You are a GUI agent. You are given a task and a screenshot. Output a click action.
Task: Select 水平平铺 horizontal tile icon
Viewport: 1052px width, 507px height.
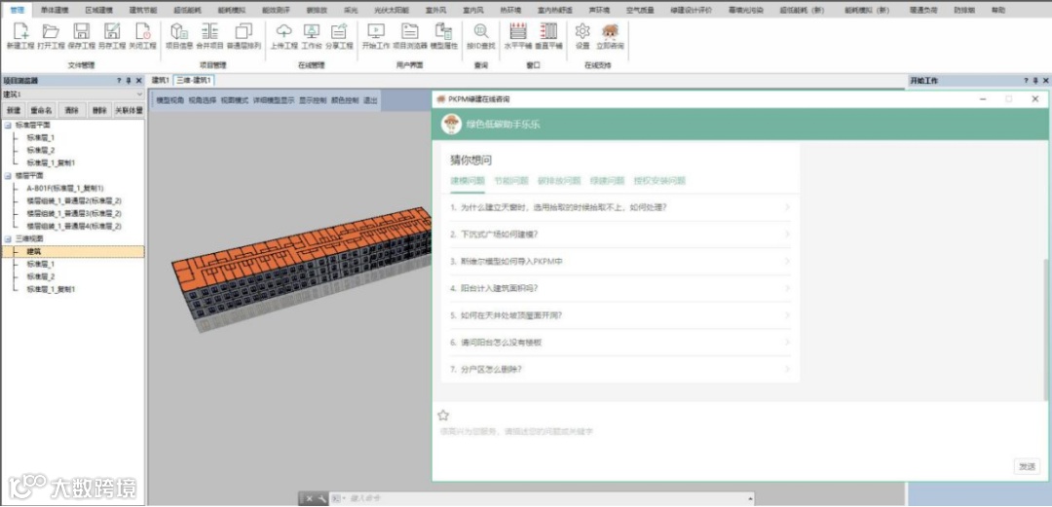[x=518, y=31]
